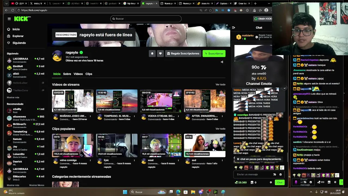This screenshot has width=348, height=196.
Task: Open chat settings gear next to Chat button
Action: tap(271, 182)
